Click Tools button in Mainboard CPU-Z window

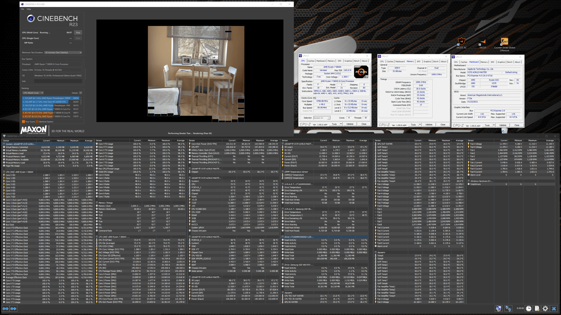[x=487, y=125]
